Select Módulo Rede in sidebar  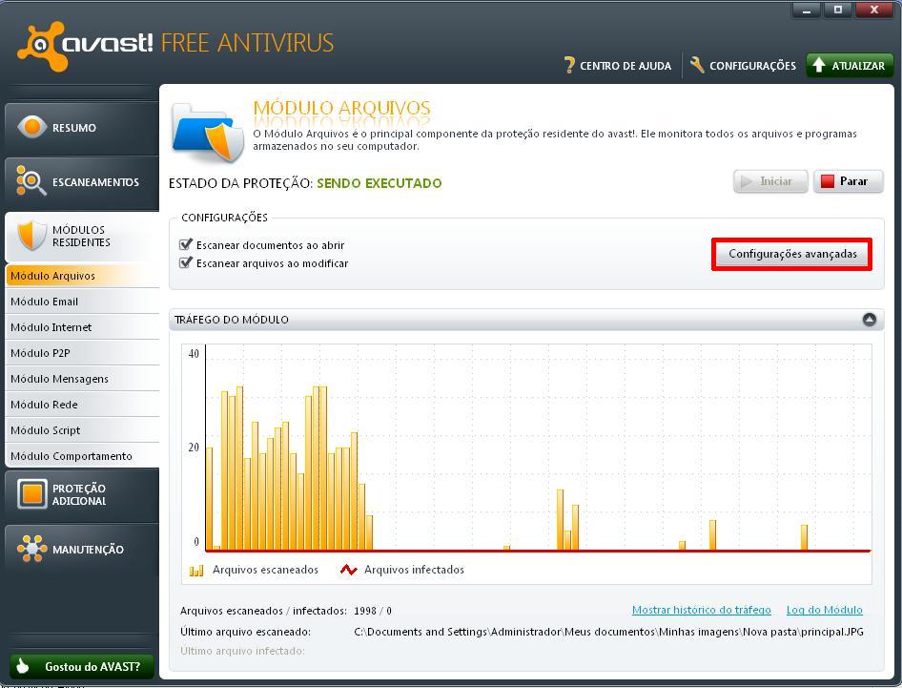pyautogui.click(x=82, y=405)
